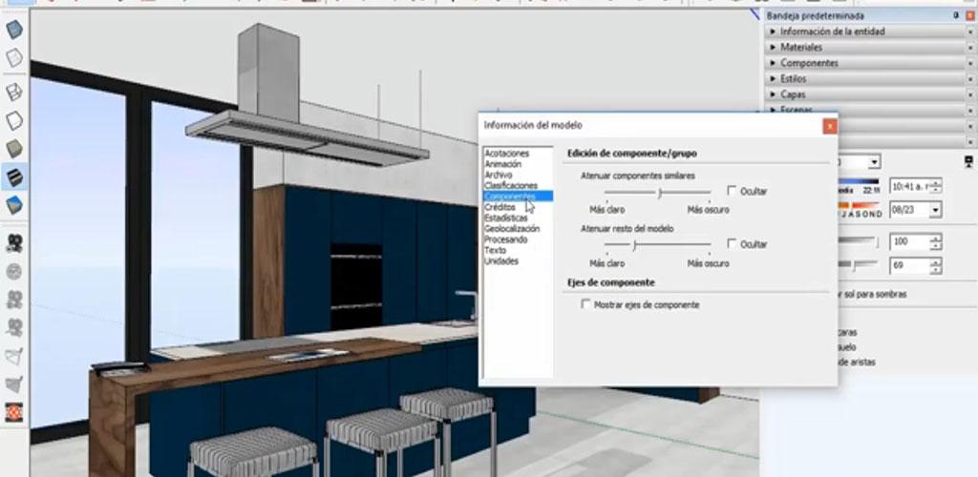Click the time field showing 10:41 a.
Screen dimensions: 978x477
pos(910,186)
